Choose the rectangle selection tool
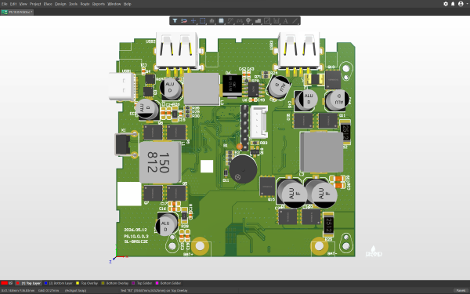The height and width of the screenshot is (294, 470). point(203,20)
